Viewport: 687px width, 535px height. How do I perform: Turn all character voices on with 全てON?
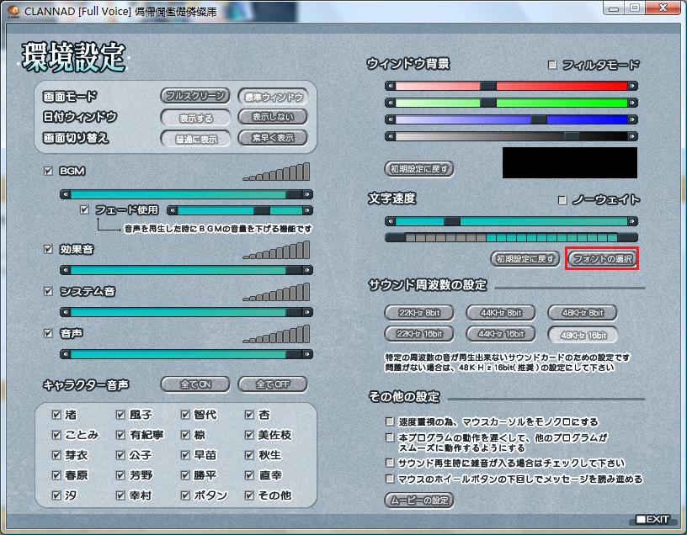(195, 384)
